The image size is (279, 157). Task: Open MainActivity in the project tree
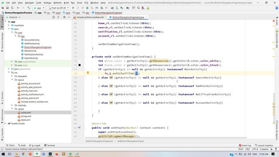point(30,51)
